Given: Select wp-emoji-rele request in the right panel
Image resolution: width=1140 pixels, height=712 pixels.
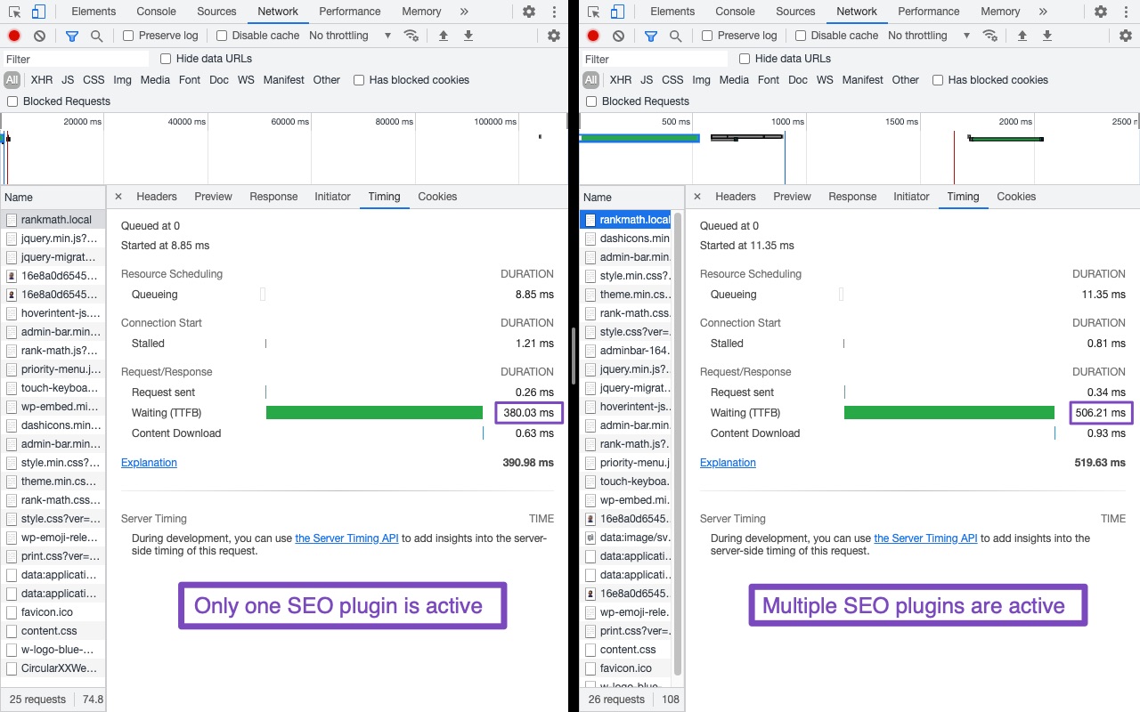Looking at the screenshot, I should click(x=627, y=612).
